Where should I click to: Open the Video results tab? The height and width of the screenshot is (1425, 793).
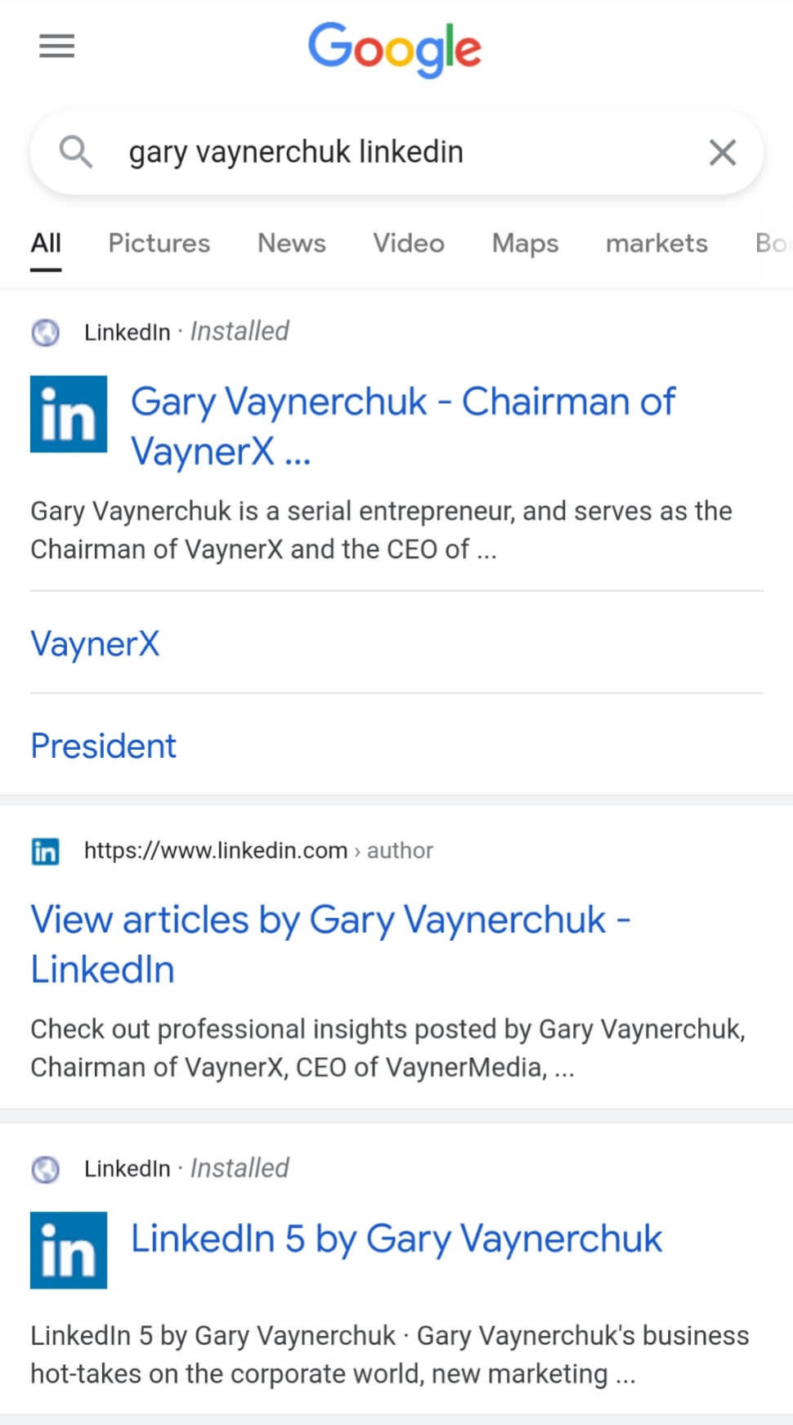tap(409, 243)
